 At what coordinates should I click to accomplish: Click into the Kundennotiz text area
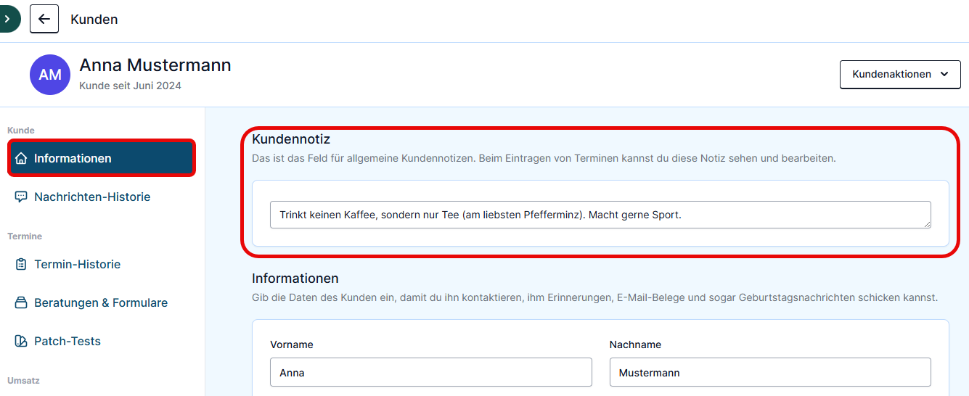600,215
